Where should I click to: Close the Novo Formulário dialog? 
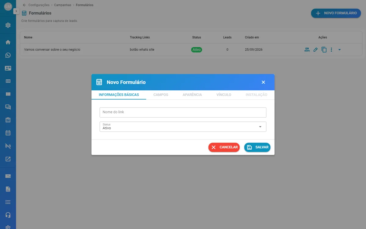(264, 82)
